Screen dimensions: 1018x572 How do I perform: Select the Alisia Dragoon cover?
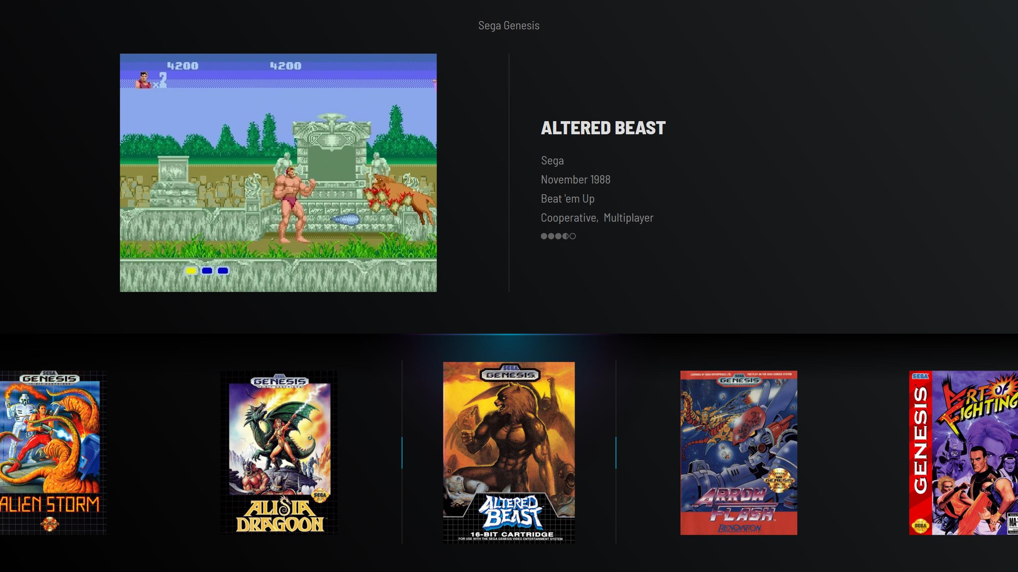pyautogui.click(x=279, y=453)
